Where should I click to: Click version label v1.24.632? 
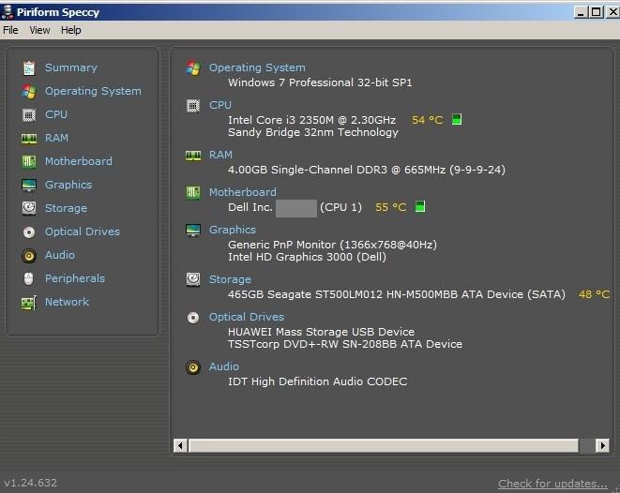tap(30, 483)
